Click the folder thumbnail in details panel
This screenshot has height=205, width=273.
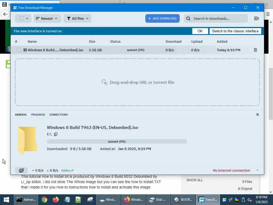[27, 140]
